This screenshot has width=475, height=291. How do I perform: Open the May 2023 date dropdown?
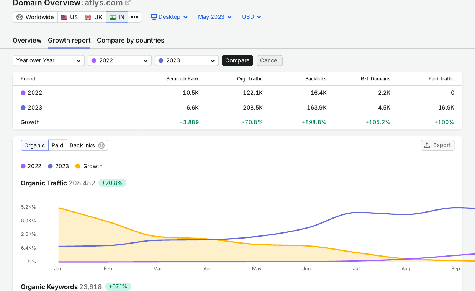tap(215, 17)
